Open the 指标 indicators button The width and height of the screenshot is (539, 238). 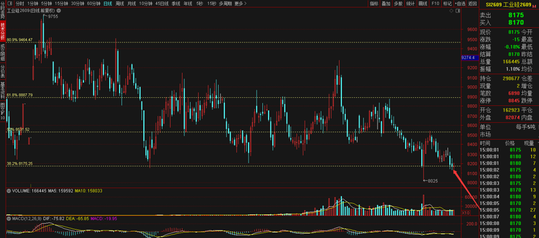374,4
